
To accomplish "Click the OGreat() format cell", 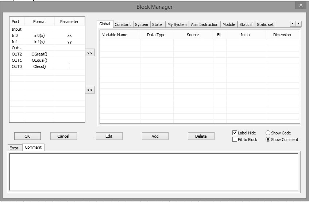I will [40, 54].
